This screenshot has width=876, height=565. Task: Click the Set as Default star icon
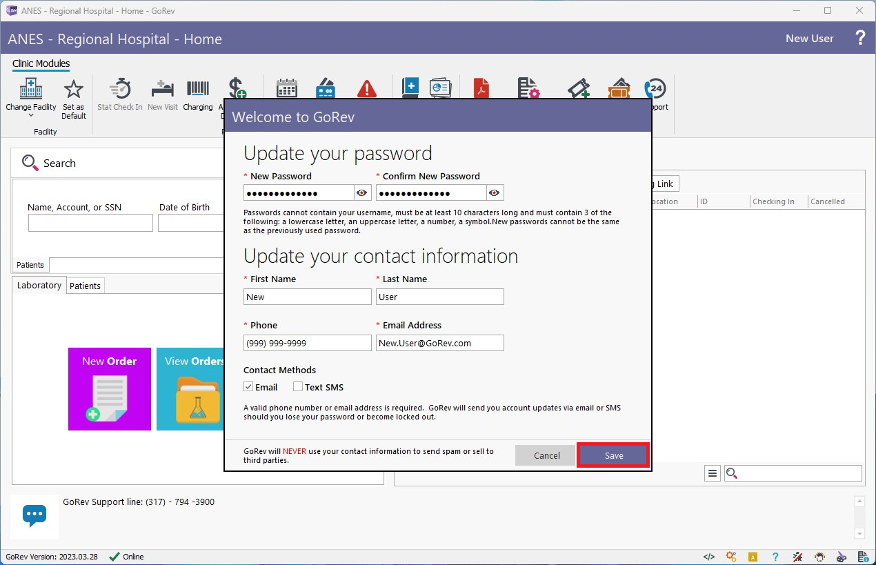click(73, 89)
